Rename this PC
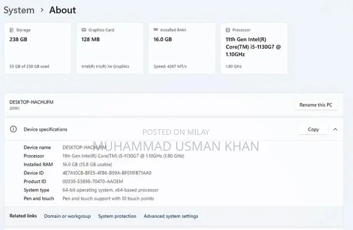 point(316,105)
